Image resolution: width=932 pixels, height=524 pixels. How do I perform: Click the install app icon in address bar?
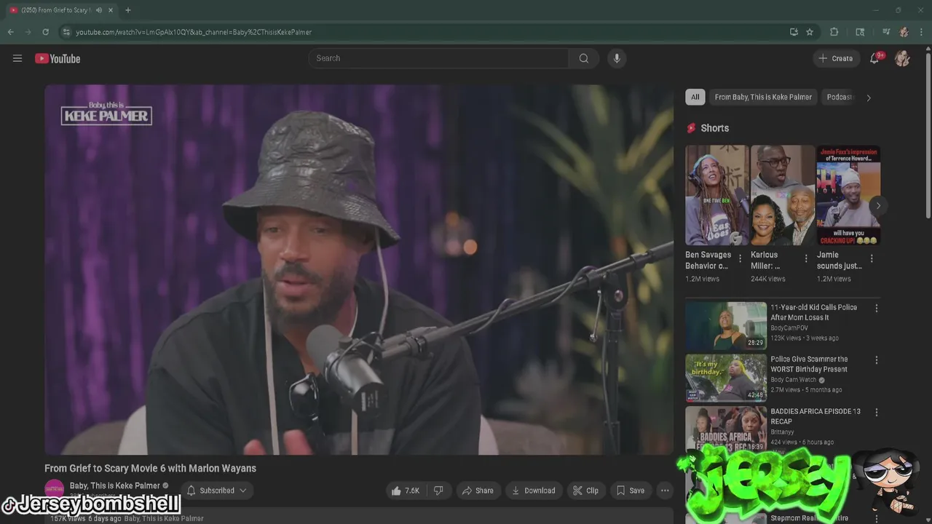[x=794, y=32]
